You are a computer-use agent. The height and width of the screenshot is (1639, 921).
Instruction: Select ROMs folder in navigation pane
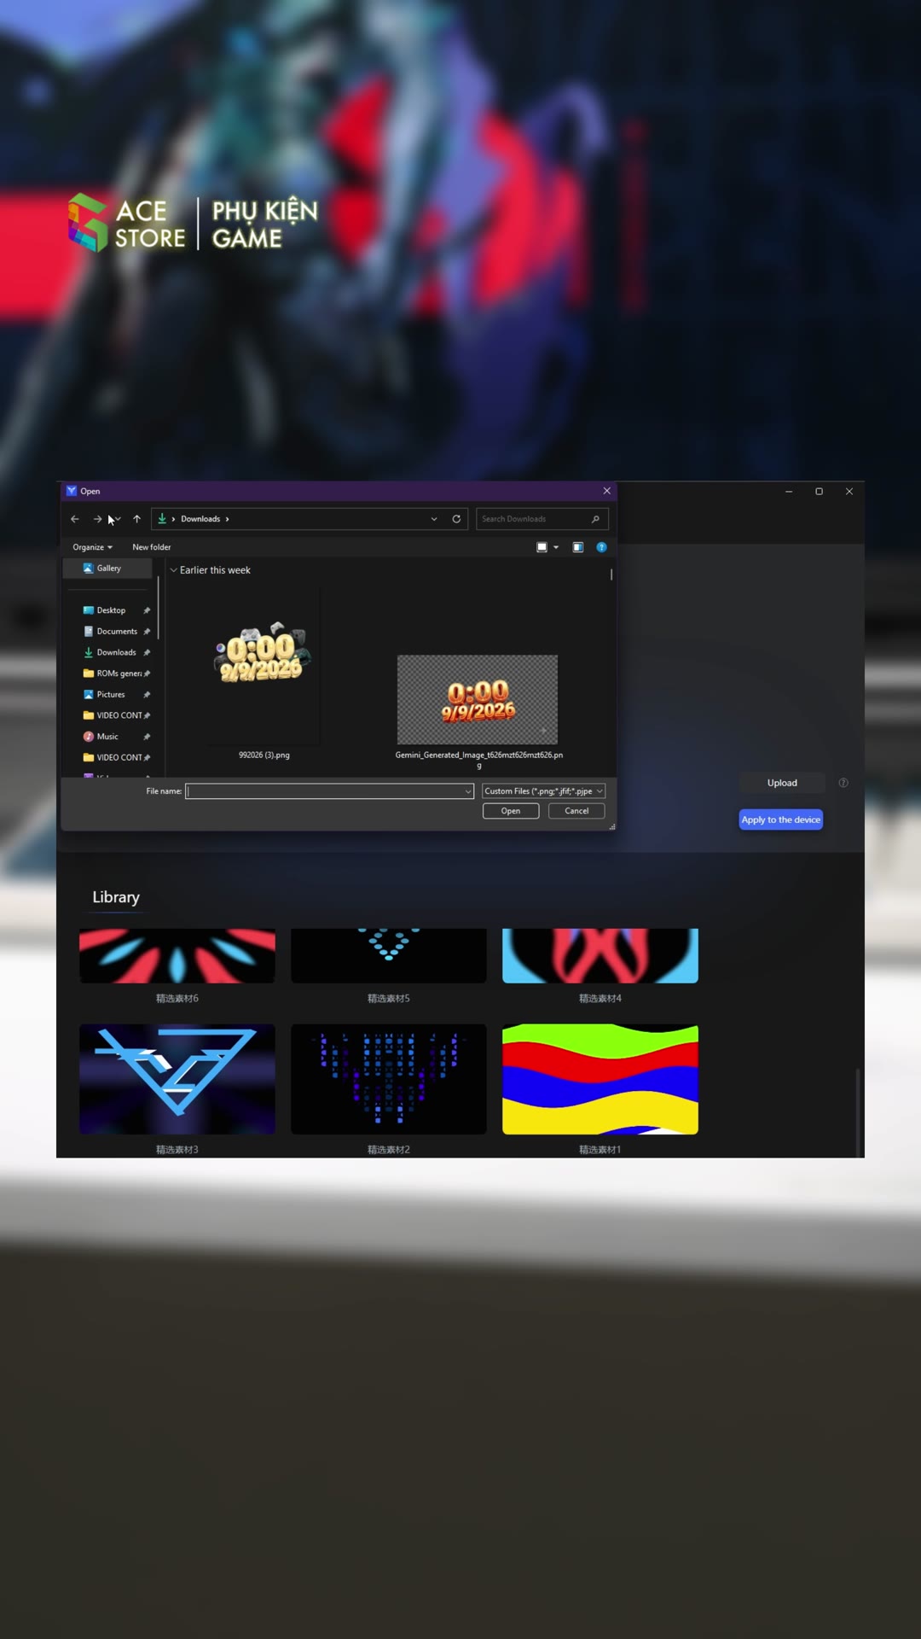(112, 674)
